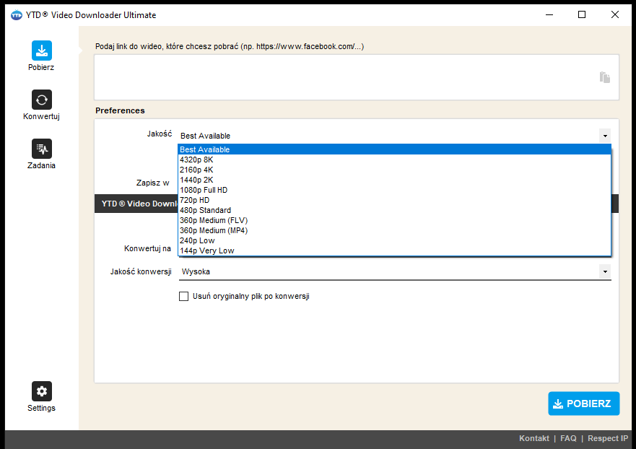Click the blue POBIERZ download button
Image resolution: width=636 pixels, height=449 pixels.
(x=584, y=404)
